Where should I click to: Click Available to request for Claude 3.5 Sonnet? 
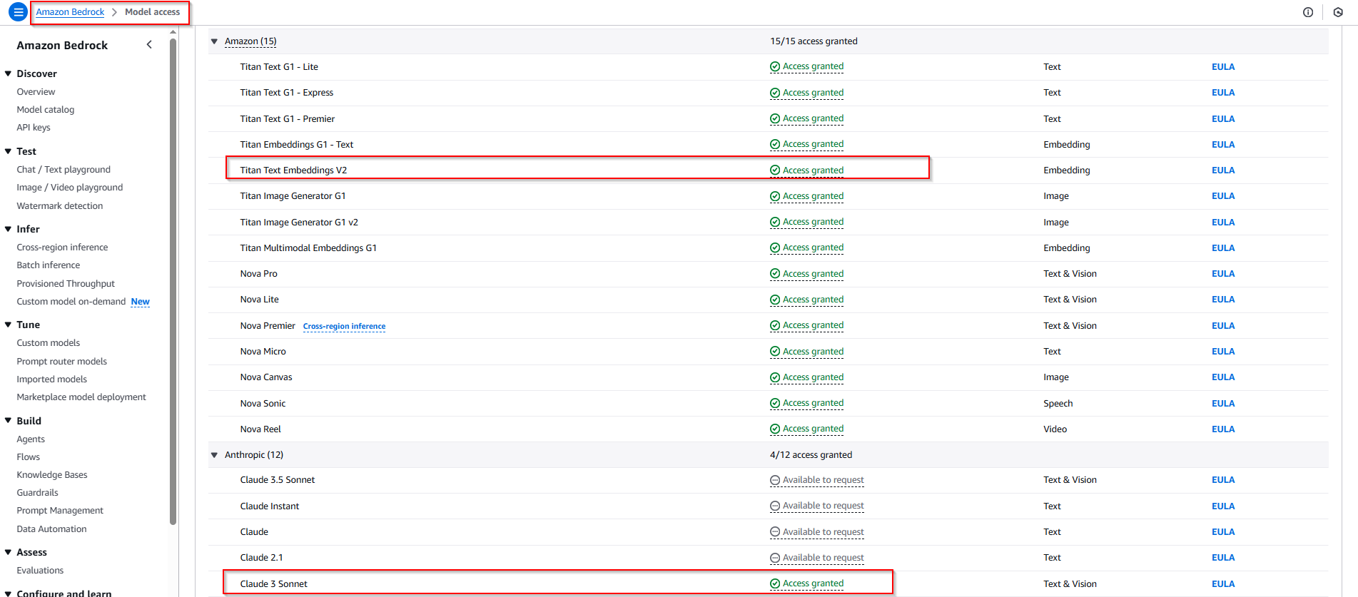(817, 480)
